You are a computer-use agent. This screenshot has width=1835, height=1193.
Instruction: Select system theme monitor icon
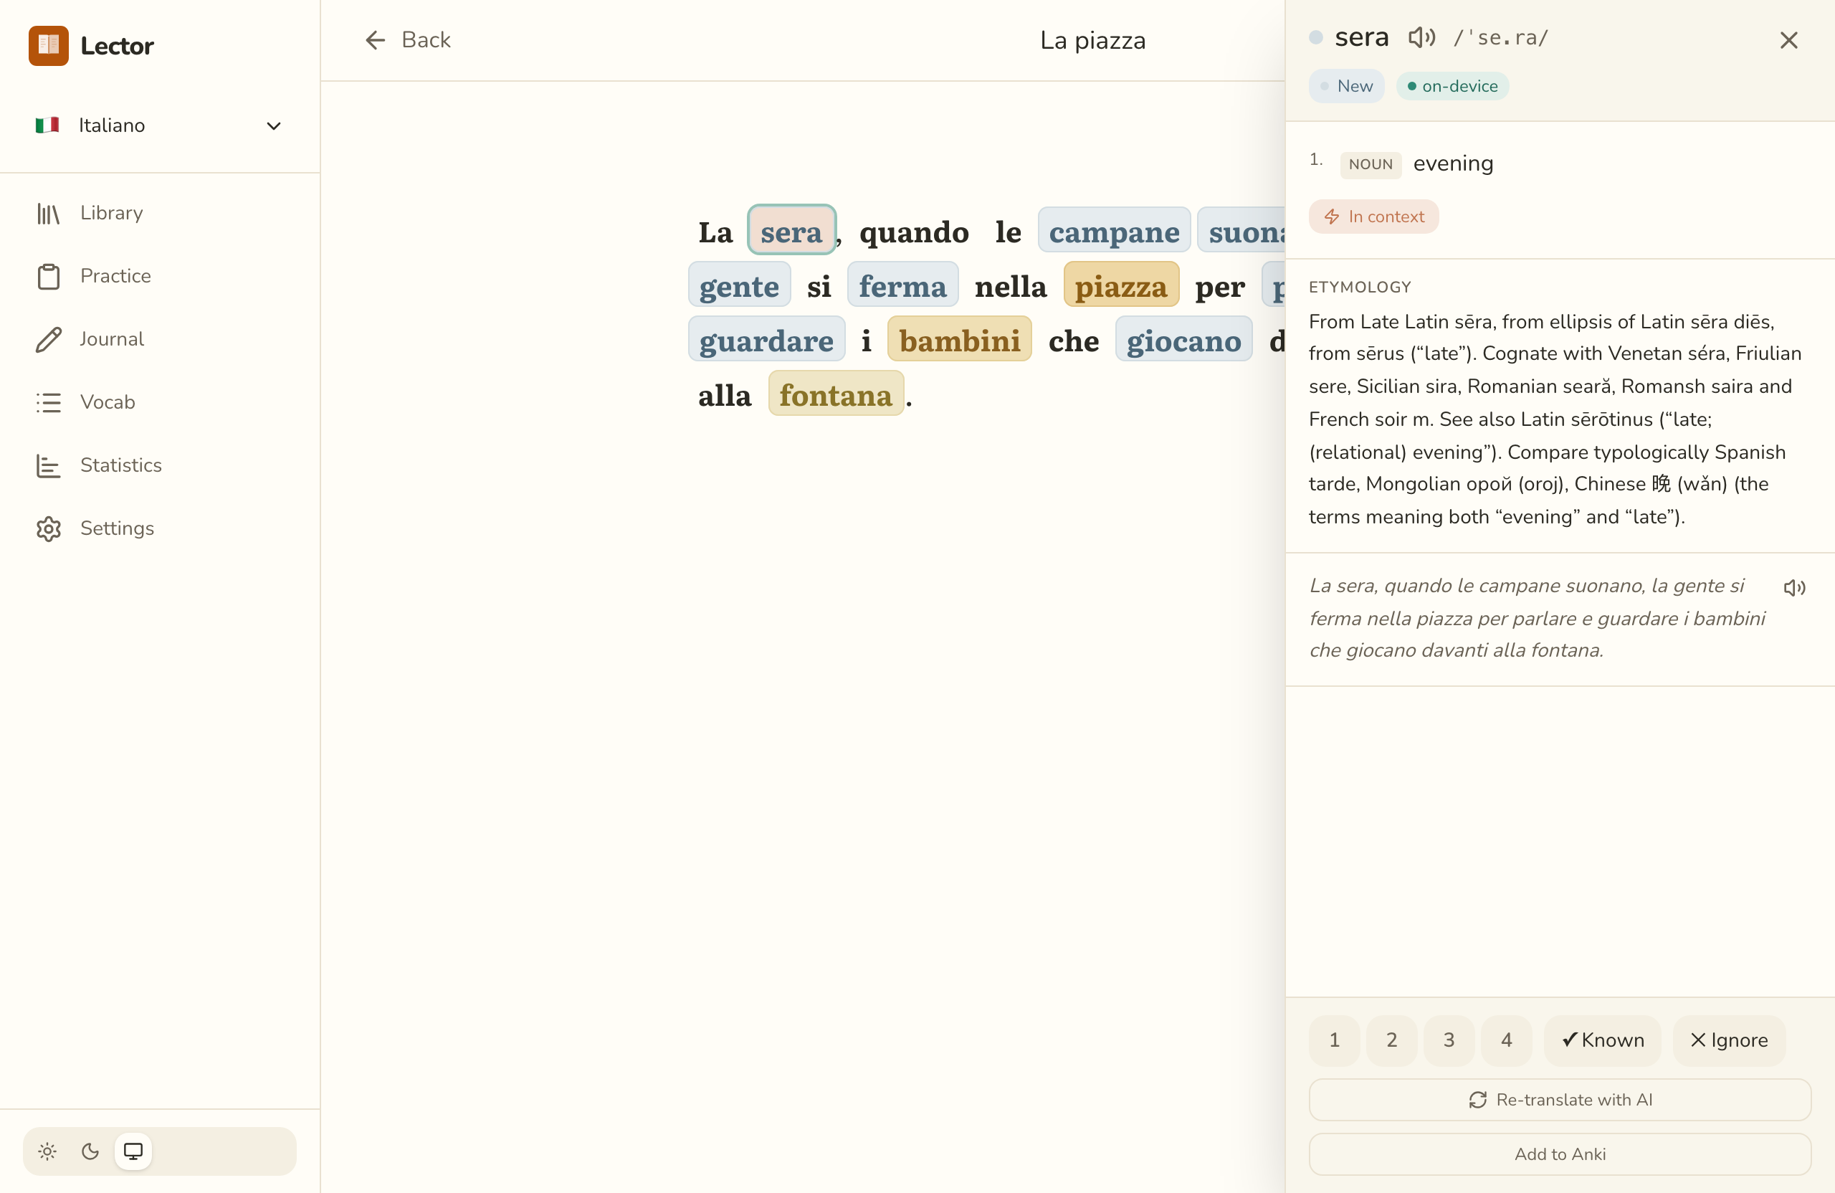(x=133, y=1151)
